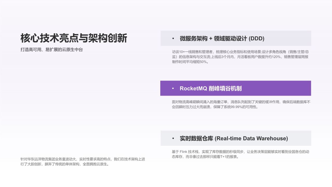This screenshot has width=332, height=187.
Task: Click the heading 实时数据仓库 (Real-time Data Warehouse)
Action: click(234, 138)
